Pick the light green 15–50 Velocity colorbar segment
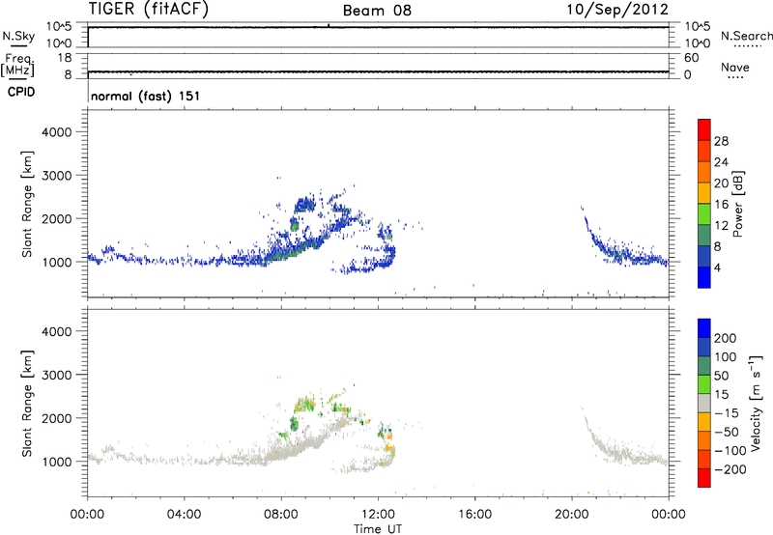This screenshot has width=773, height=535. tap(704, 384)
